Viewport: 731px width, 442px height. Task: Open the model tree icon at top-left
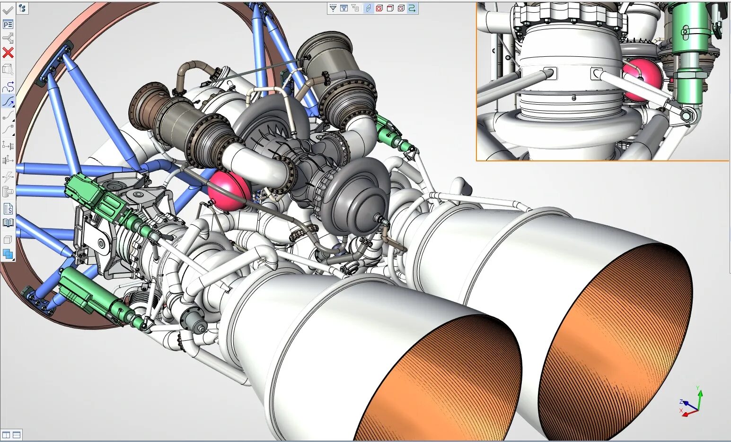(23, 8)
